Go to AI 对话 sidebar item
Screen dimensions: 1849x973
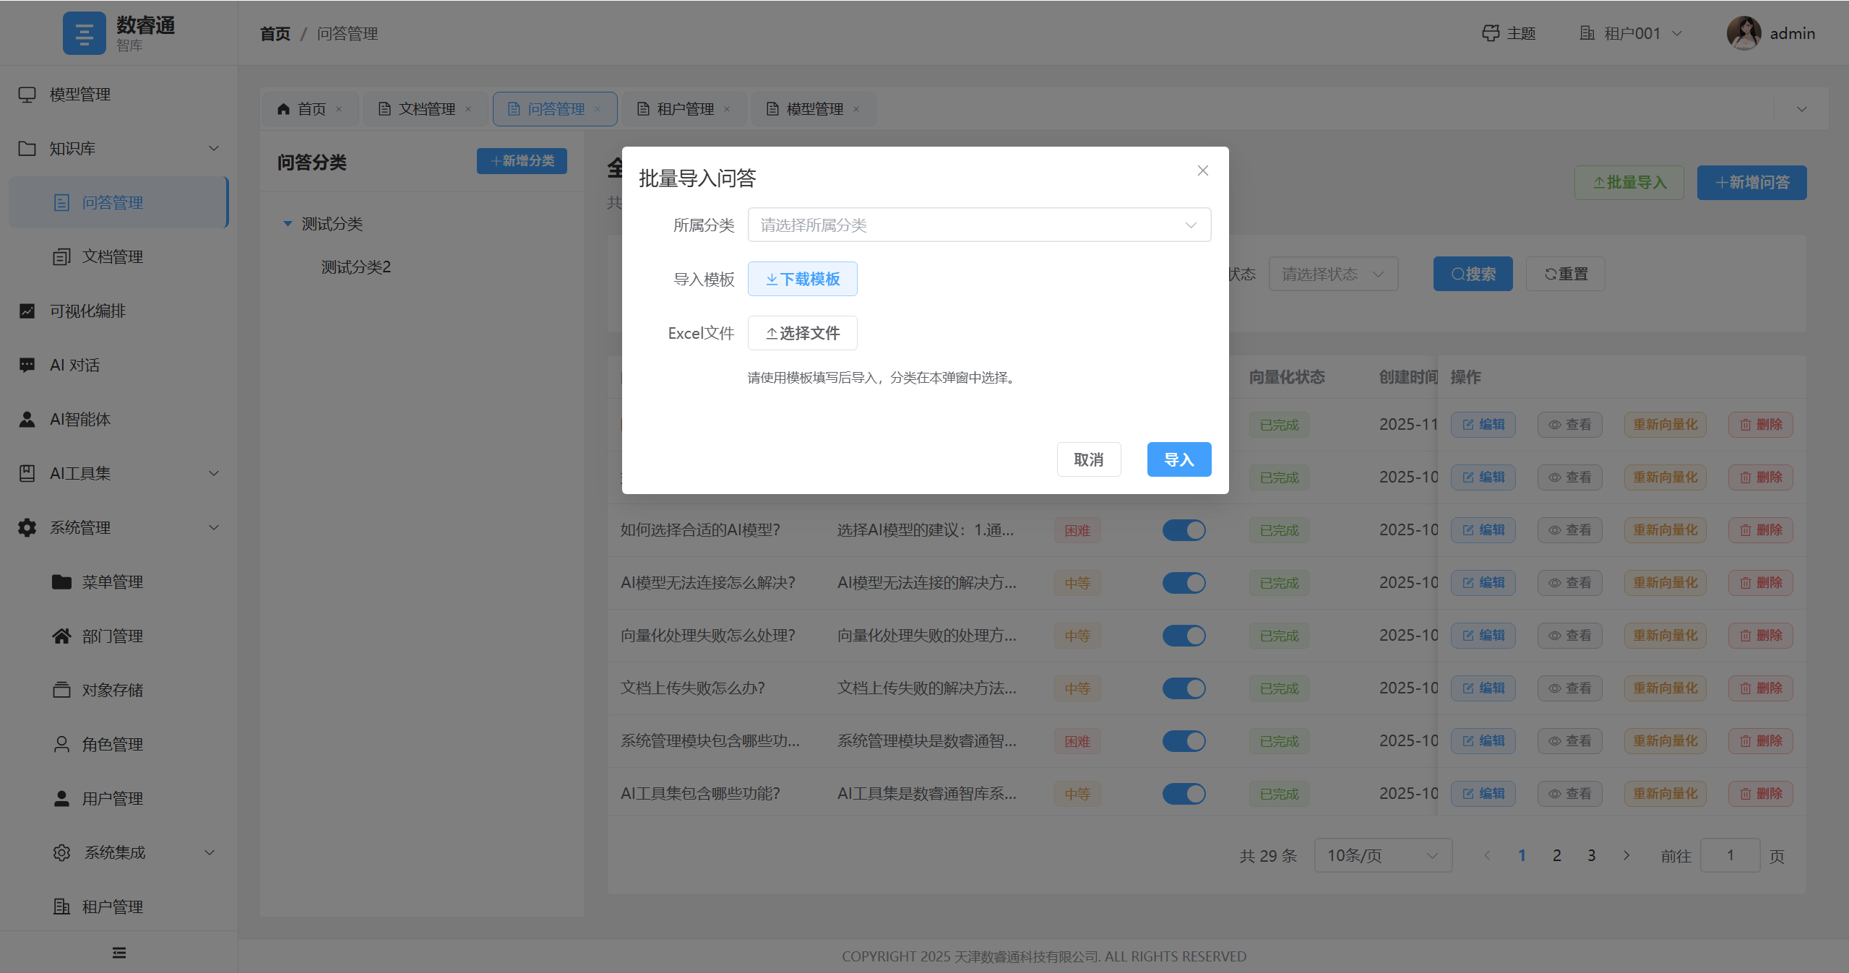click(x=118, y=366)
